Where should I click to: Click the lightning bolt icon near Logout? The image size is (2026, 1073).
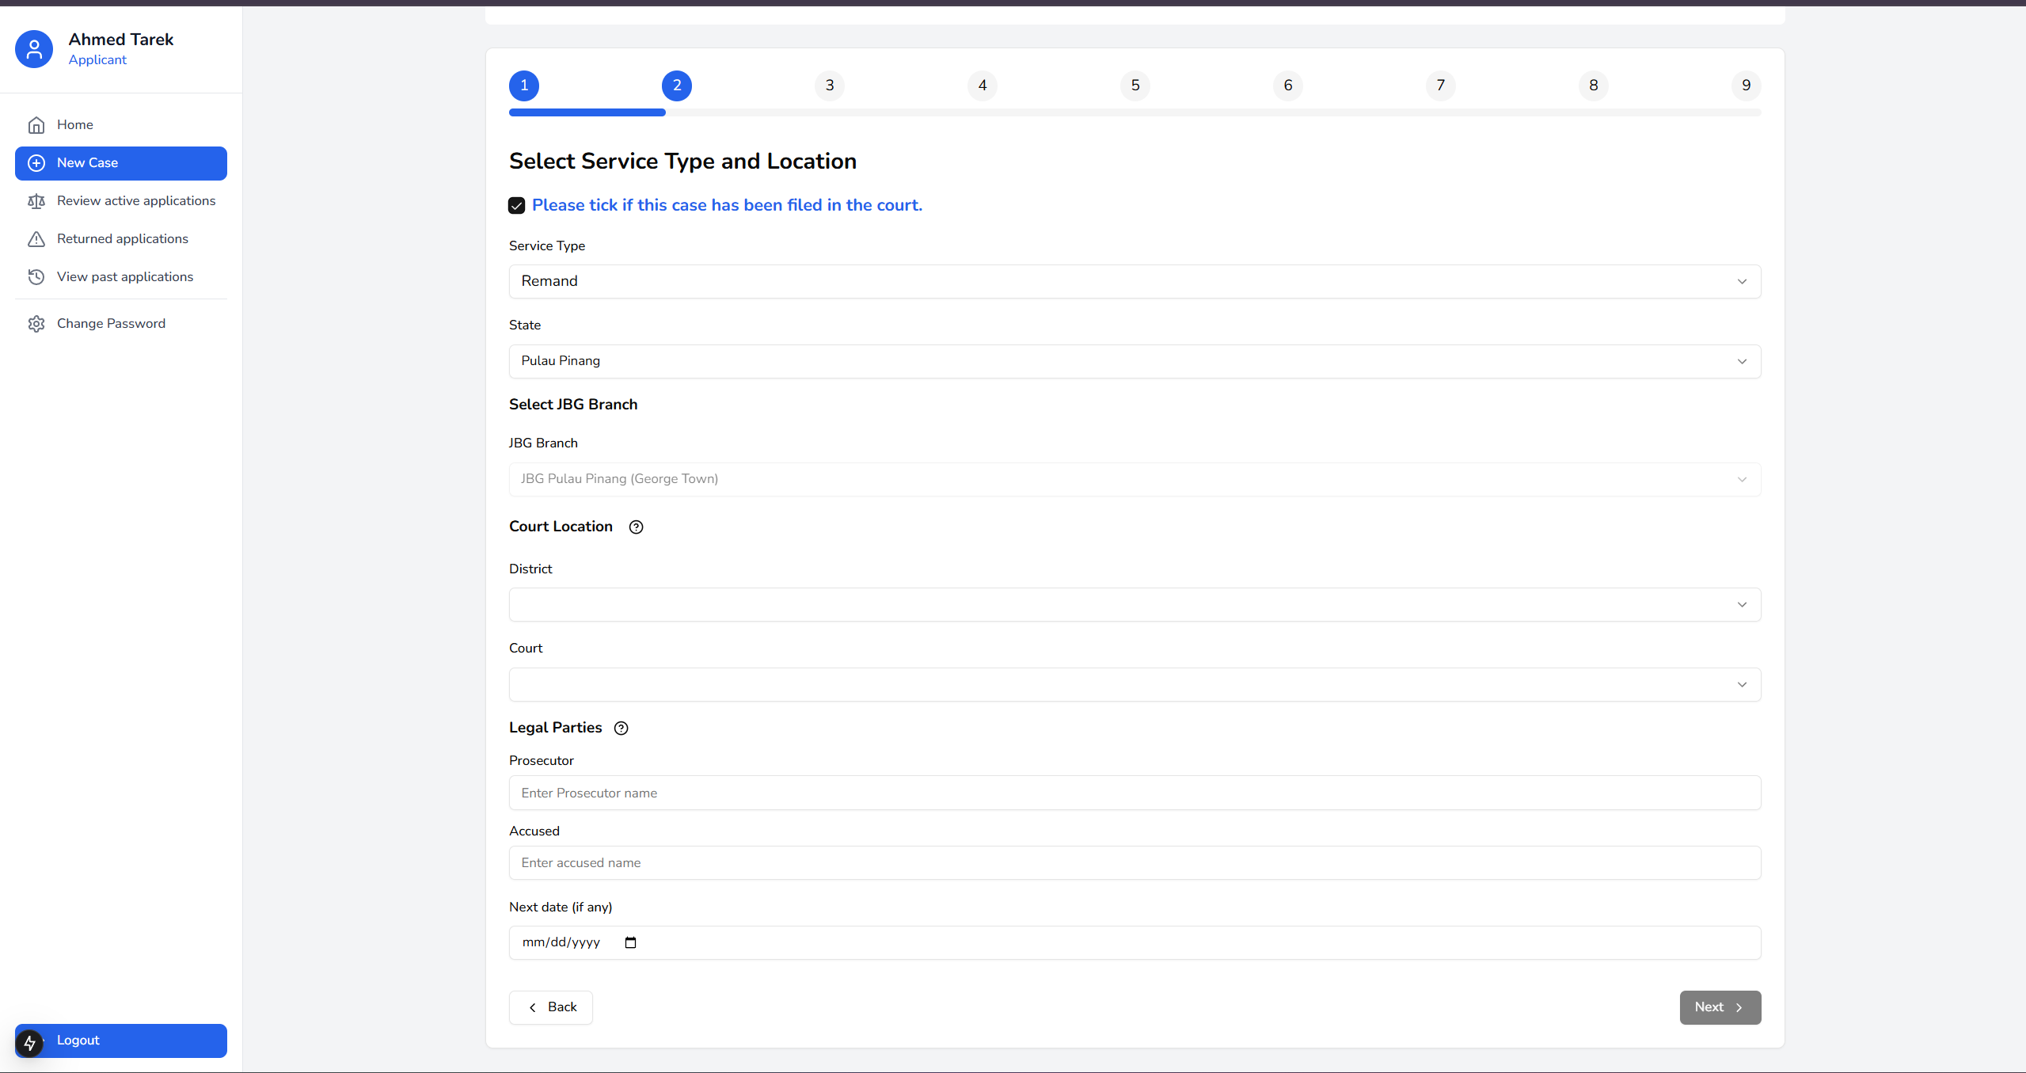point(30,1043)
